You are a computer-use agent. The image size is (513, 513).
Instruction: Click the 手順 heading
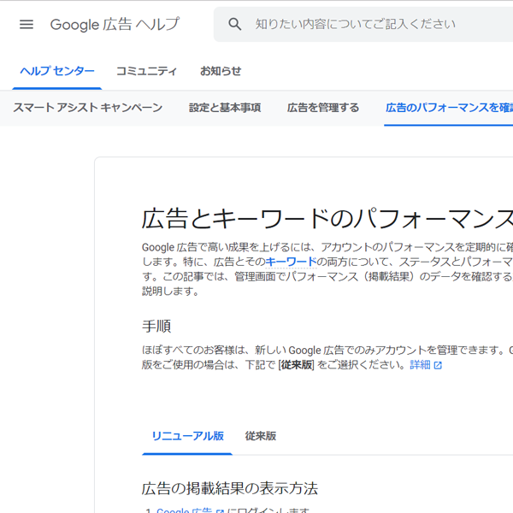[x=156, y=327]
